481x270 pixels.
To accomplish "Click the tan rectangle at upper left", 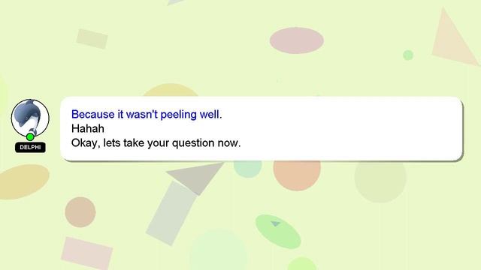I will pos(92,39).
